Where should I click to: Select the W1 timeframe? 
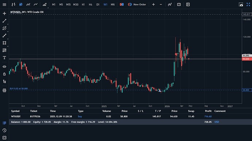click(x=105, y=4)
